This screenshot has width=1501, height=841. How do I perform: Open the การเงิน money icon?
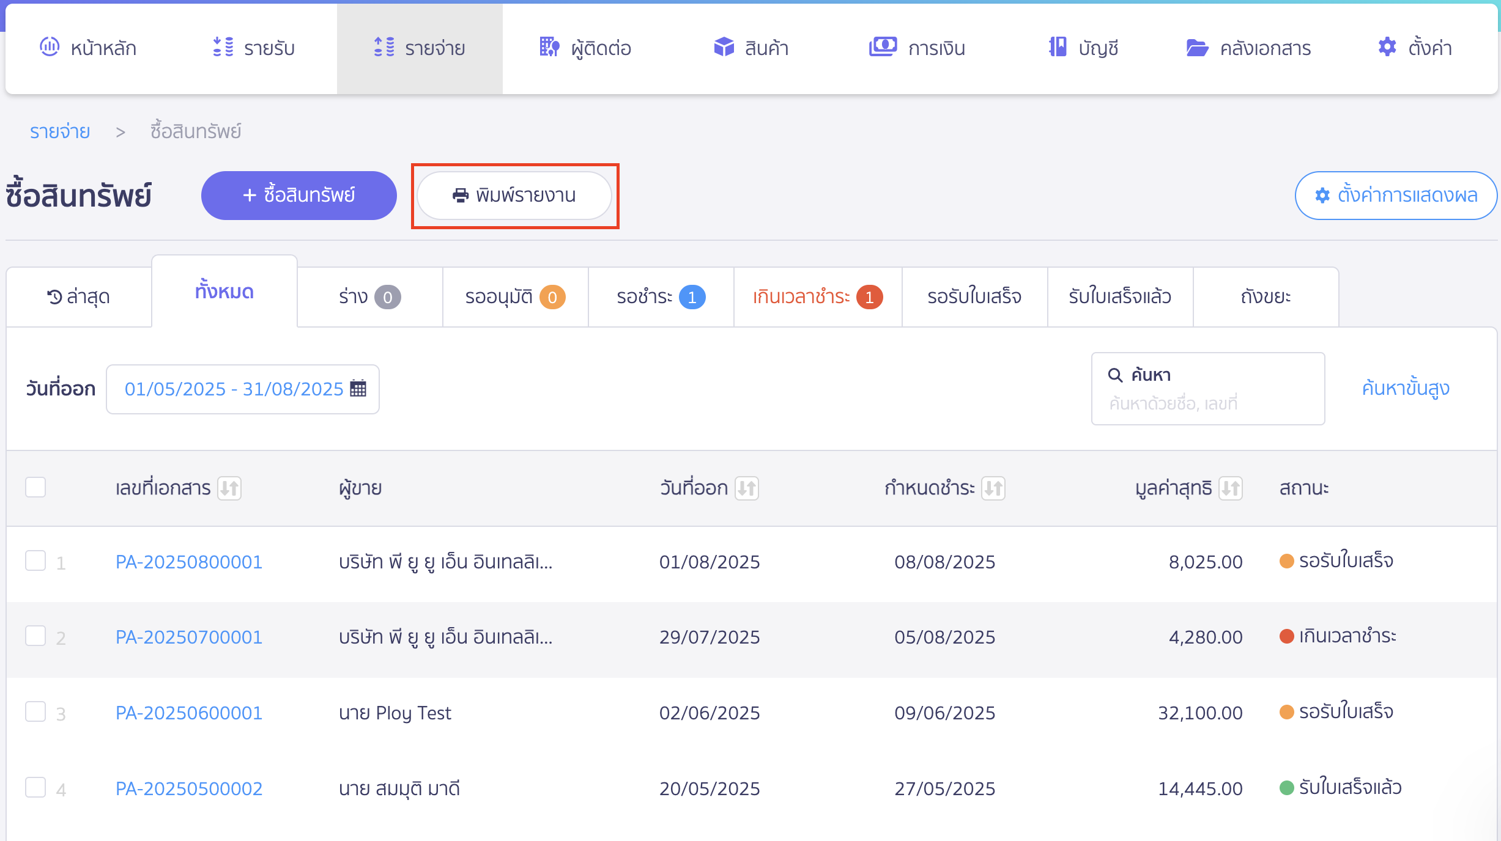click(883, 47)
